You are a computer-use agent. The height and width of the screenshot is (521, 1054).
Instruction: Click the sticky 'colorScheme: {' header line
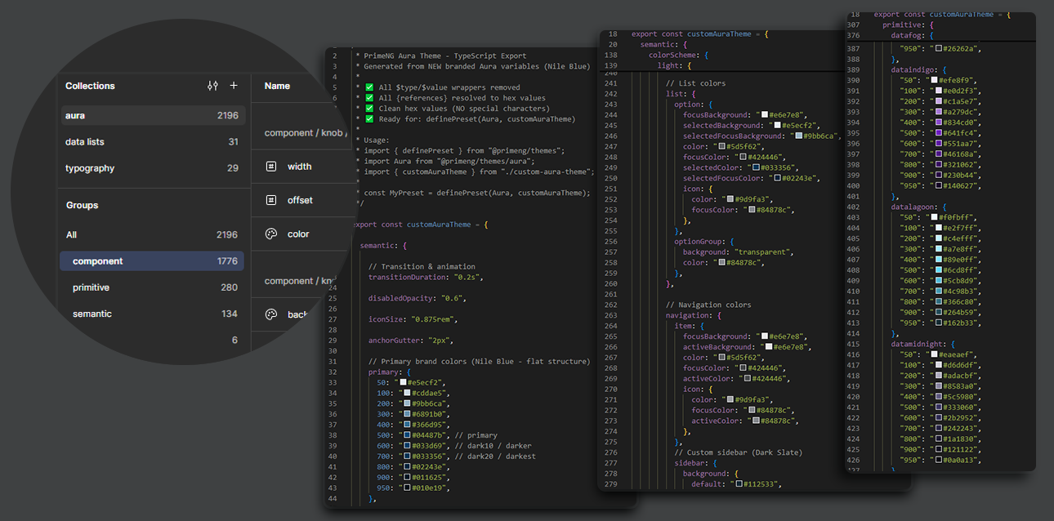[x=677, y=56]
